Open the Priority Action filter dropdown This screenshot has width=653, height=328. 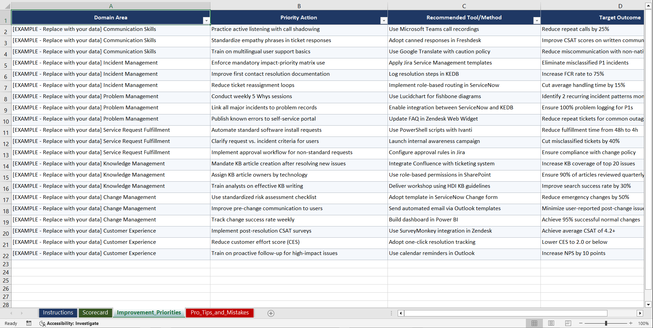[x=384, y=20]
